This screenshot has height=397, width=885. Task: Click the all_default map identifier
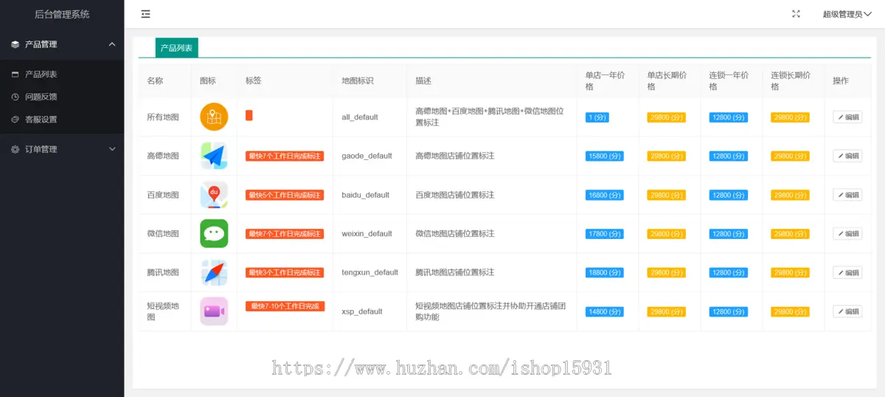click(x=360, y=117)
